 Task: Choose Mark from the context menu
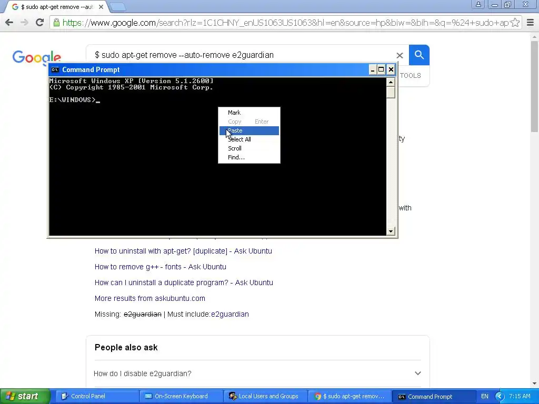click(249, 113)
